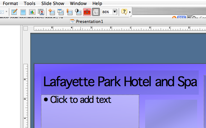The height and width of the screenshot is (128, 206).
Task: Click the Presentation1 document title icon
Action: pyautogui.click(x=72, y=21)
